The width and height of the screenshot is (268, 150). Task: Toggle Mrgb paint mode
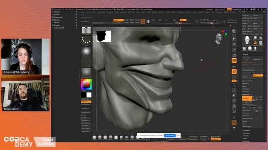(x=153, y=20)
